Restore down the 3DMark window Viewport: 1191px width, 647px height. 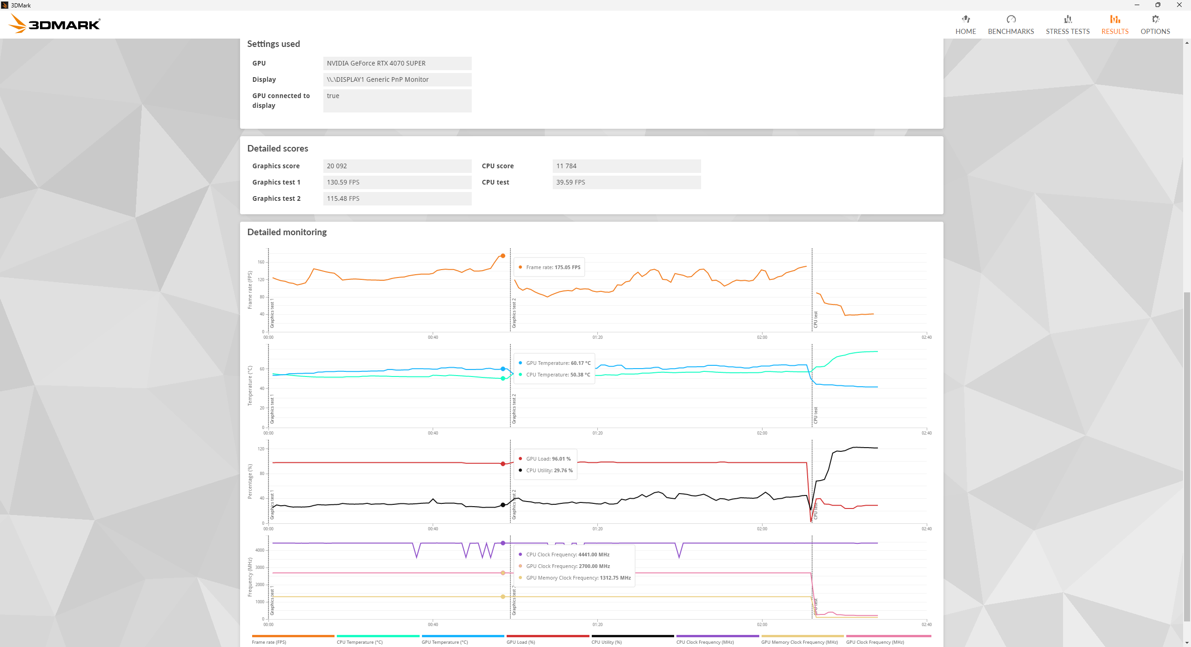tap(1158, 5)
